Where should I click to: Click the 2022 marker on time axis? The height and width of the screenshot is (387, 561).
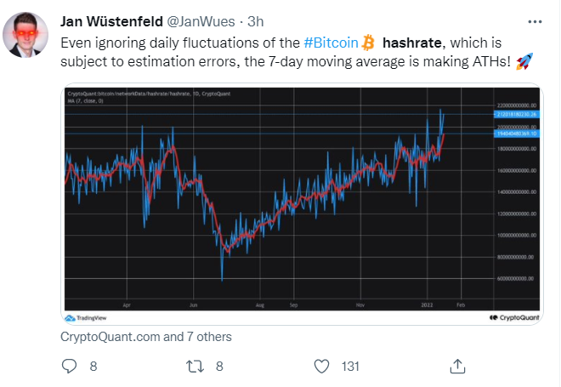(x=427, y=305)
